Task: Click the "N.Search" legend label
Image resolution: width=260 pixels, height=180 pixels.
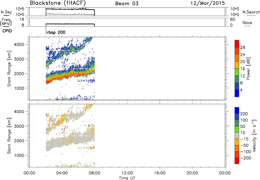Action: 251,12
